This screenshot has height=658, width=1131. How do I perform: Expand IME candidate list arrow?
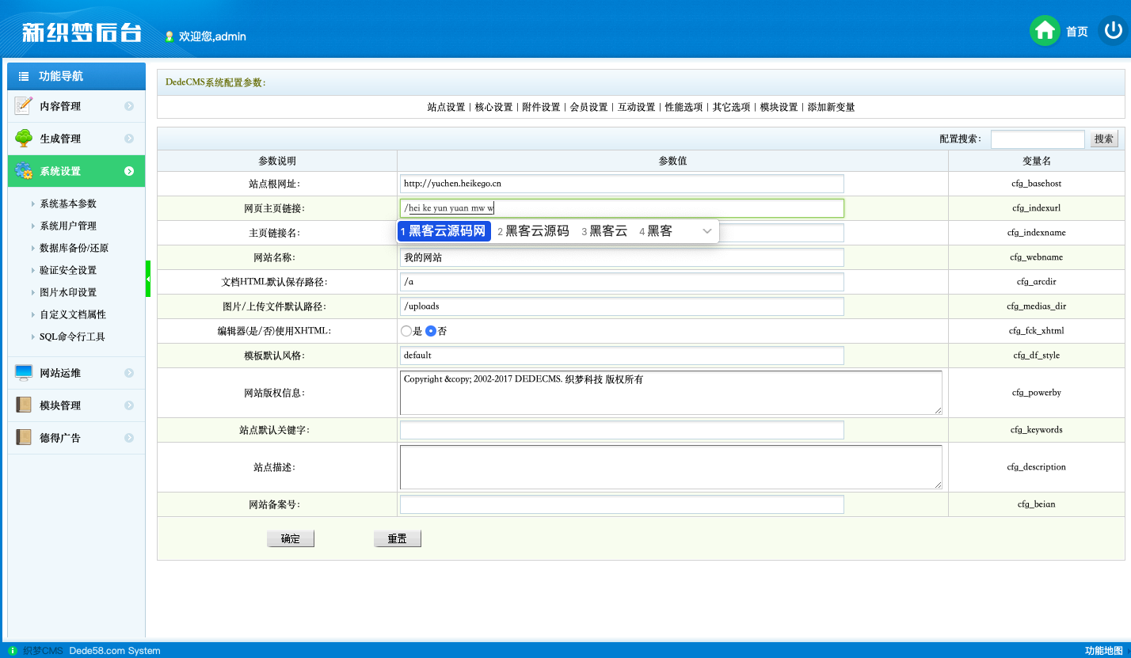click(x=707, y=231)
